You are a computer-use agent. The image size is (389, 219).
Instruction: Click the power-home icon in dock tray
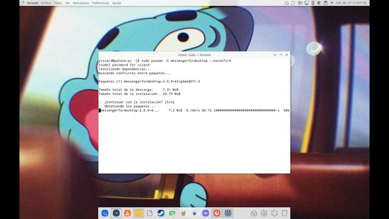pyautogui.click(x=253, y=213)
